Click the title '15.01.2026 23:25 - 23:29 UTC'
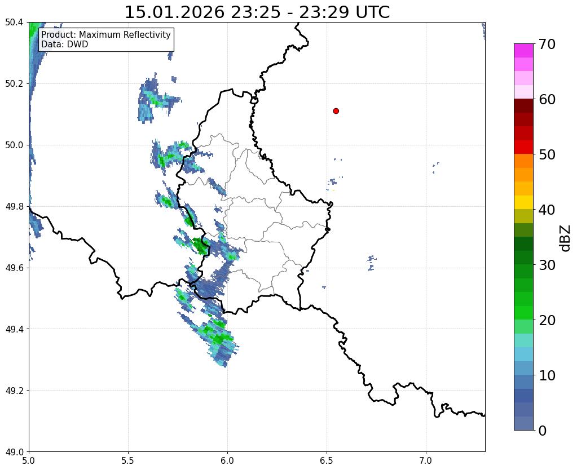Viewport: 577px width, 470px height. click(x=257, y=12)
